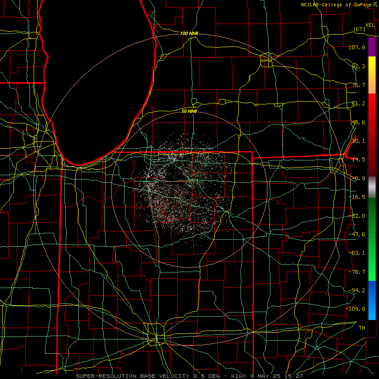Select the -78.7 velocity scale value
The height and width of the screenshot is (379, 379).
coord(357,272)
